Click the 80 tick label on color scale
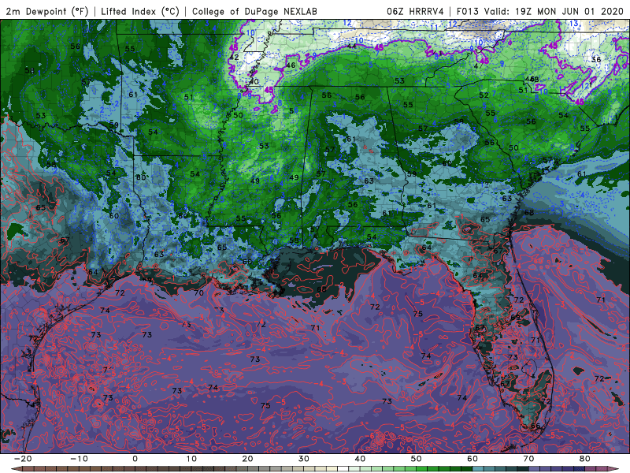The width and height of the screenshot is (630, 473). tap(585, 459)
